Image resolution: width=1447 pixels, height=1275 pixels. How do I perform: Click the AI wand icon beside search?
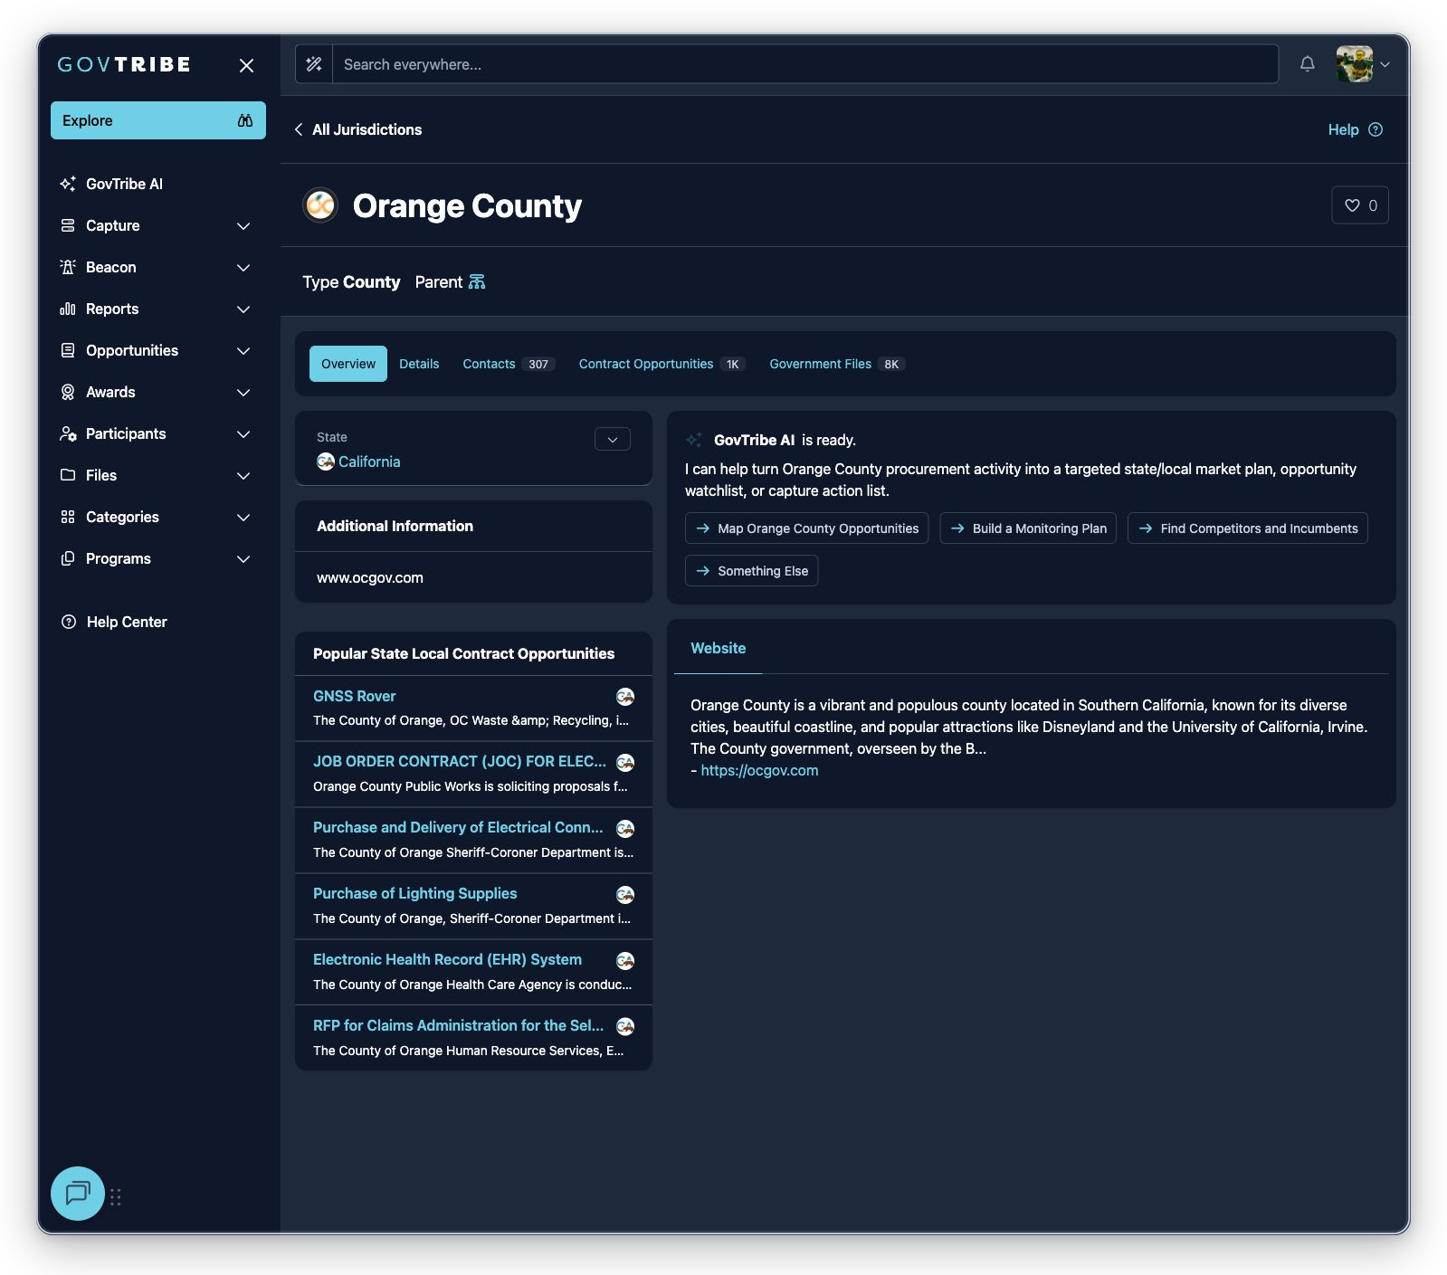point(314,64)
